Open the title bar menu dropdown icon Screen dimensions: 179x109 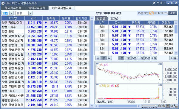pyautogui.click(x=162, y=3)
